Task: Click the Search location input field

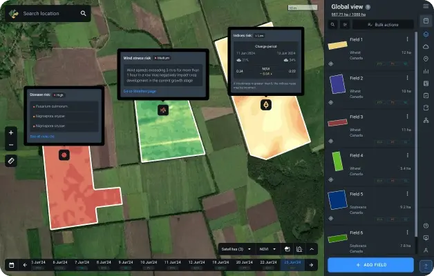Action: 48,13
